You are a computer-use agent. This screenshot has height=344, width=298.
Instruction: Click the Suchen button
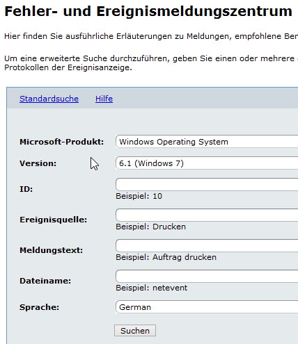coord(135,331)
